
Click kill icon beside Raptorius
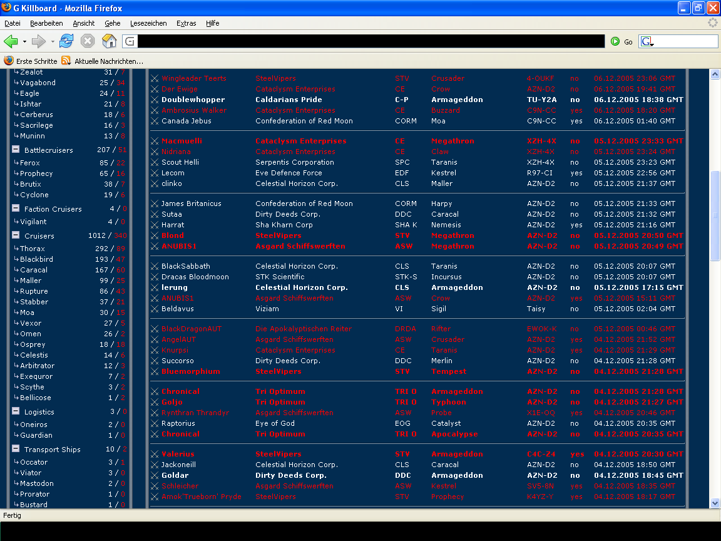[x=155, y=423]
